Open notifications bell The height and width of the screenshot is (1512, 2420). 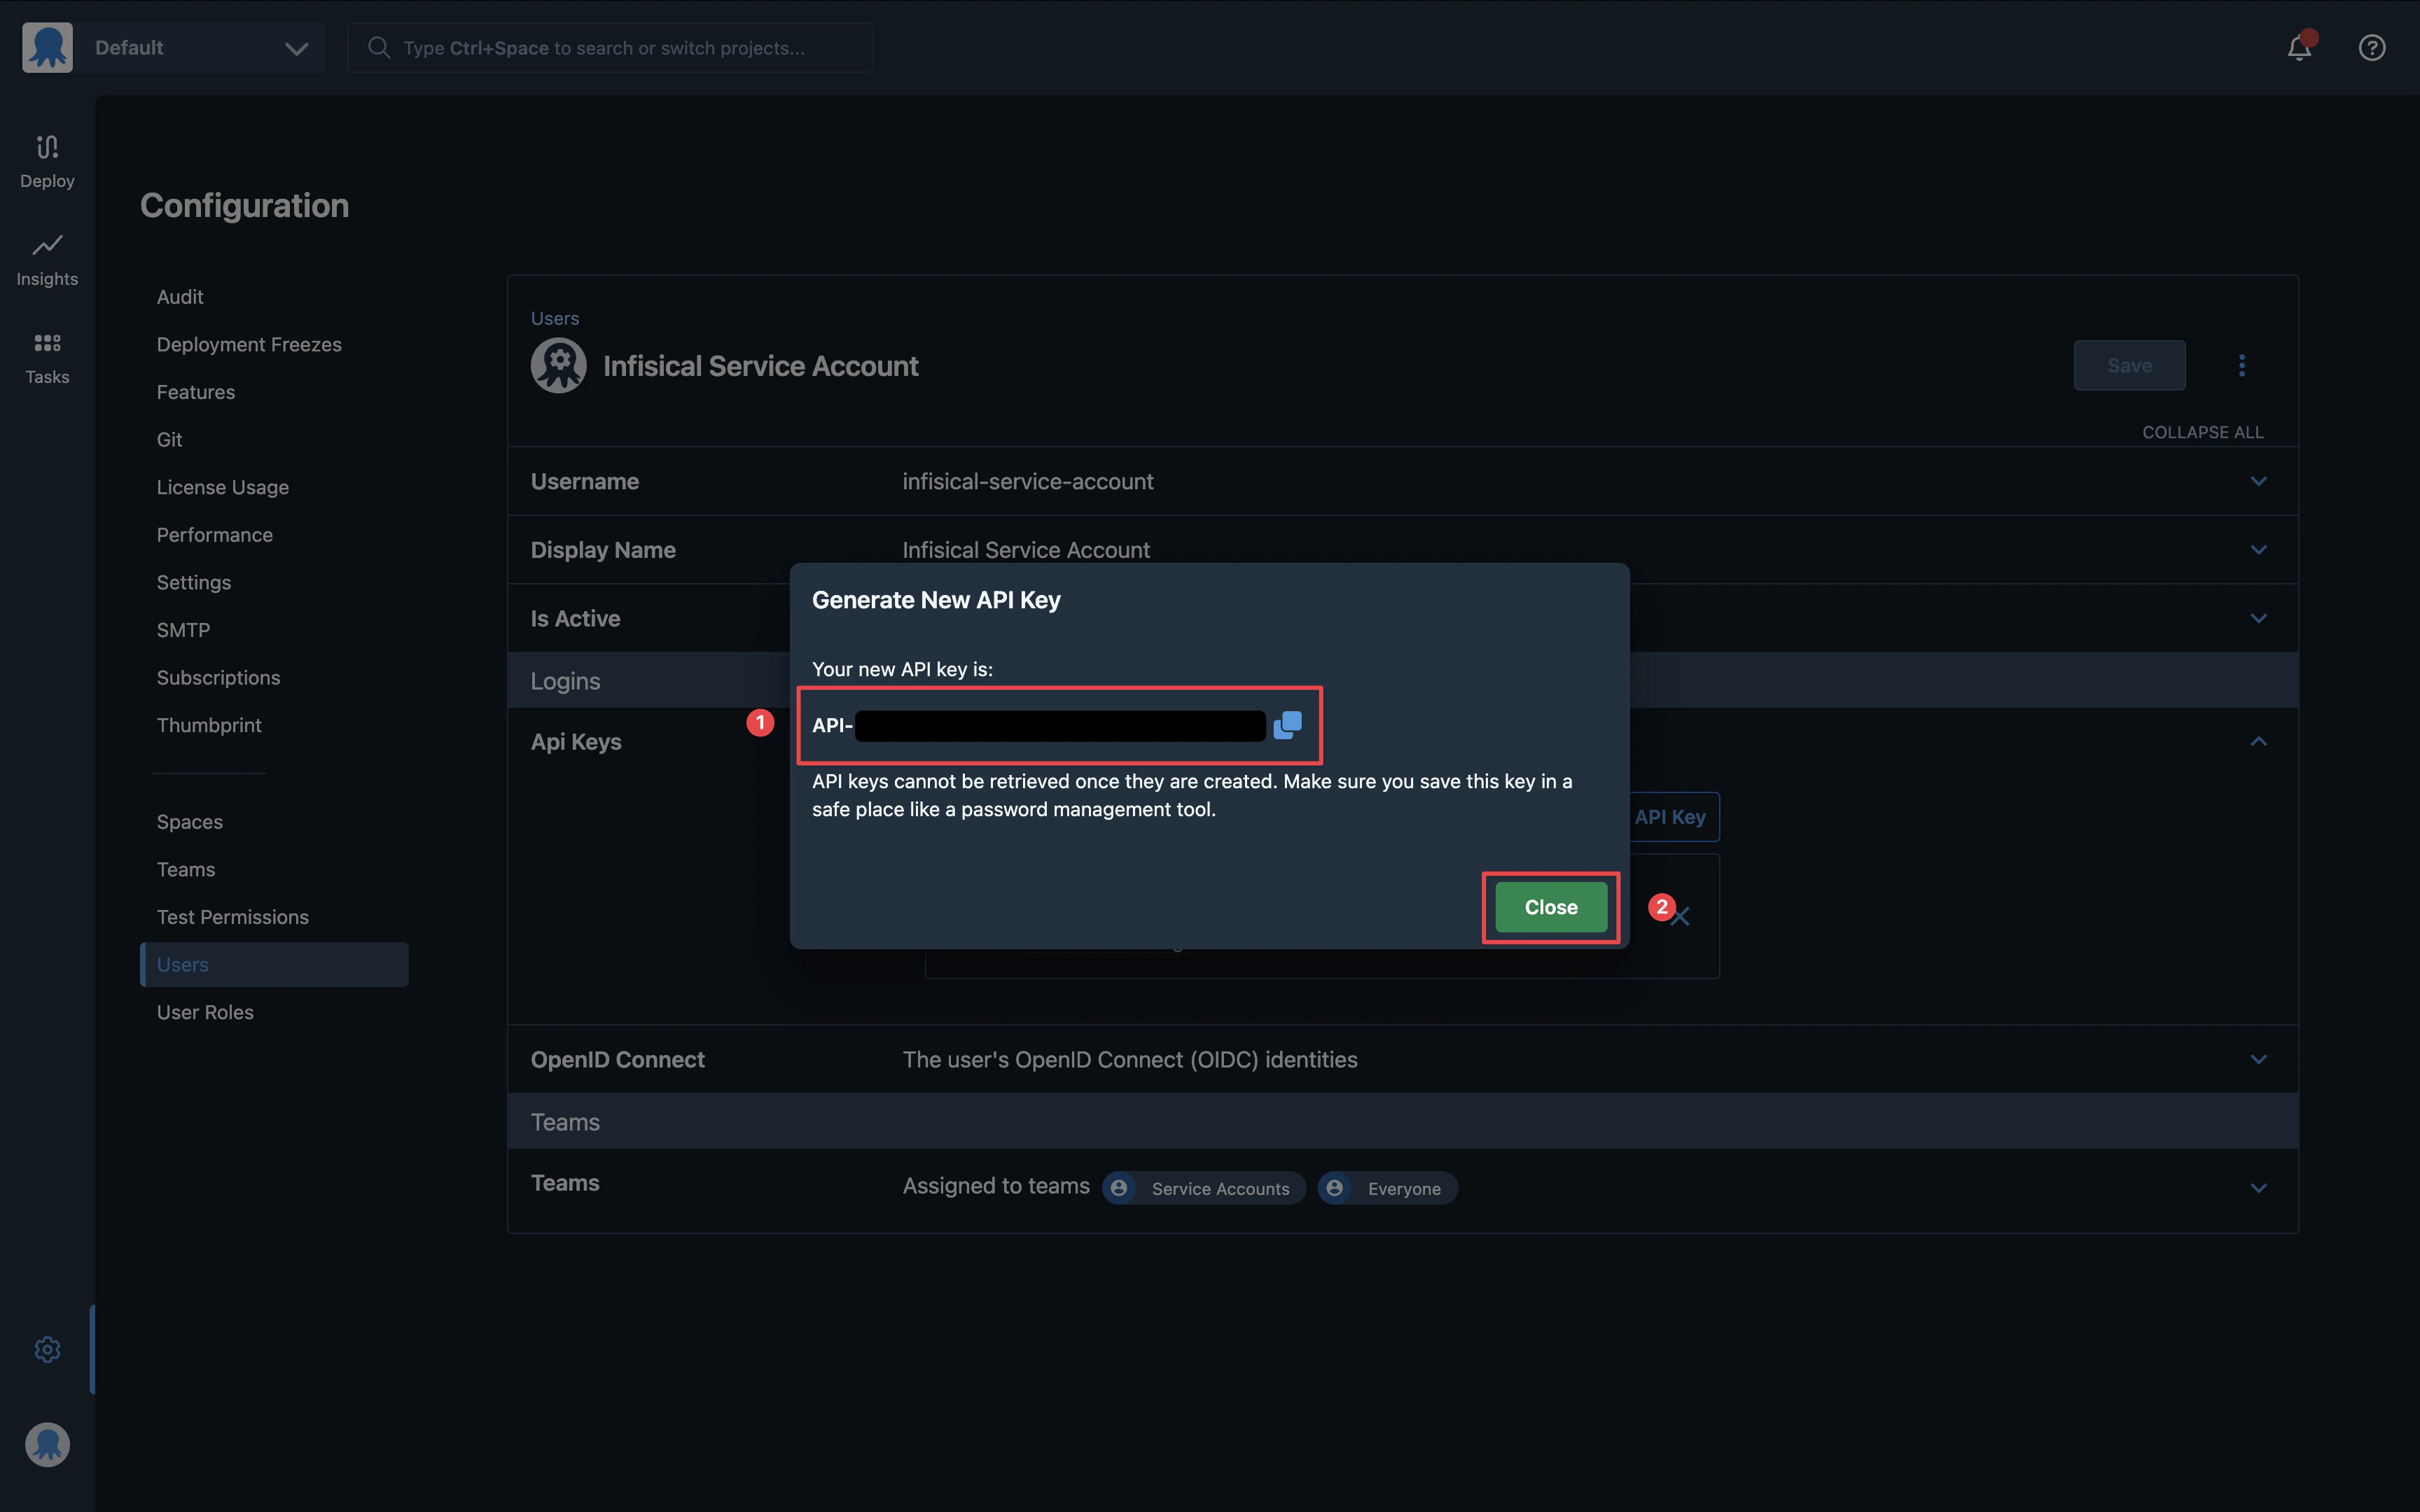coord(2299,47)
